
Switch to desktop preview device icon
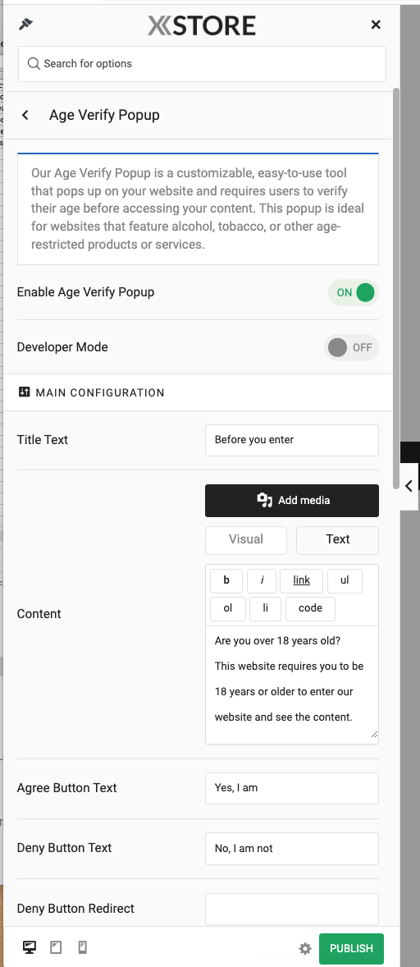click(29, 947)
